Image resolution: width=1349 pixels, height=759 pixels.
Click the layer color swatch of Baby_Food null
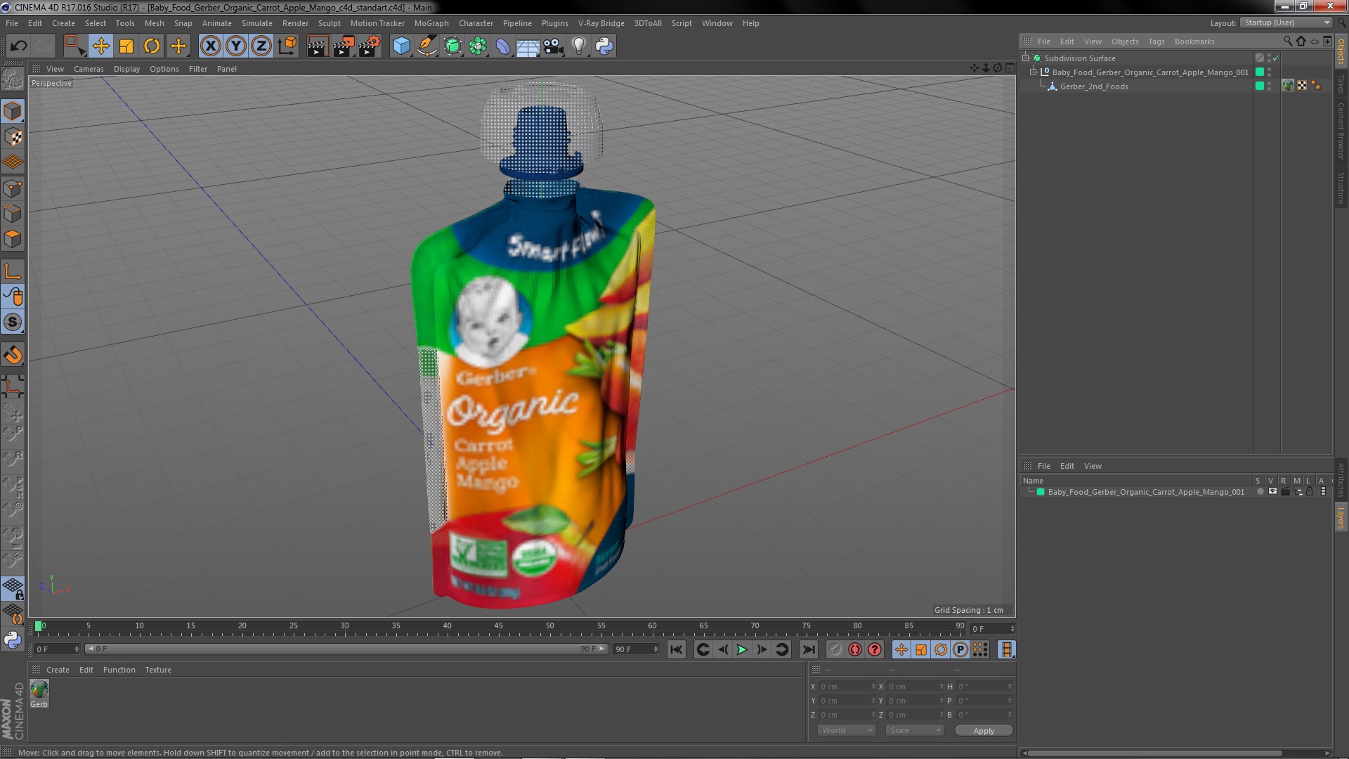pyautogui.click(x=1260, y=72)
